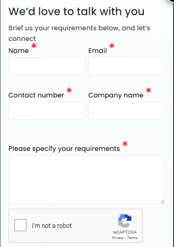This screenshot has height=247, width=174.
Task: Click the Company name label
Action: (116, 95)
